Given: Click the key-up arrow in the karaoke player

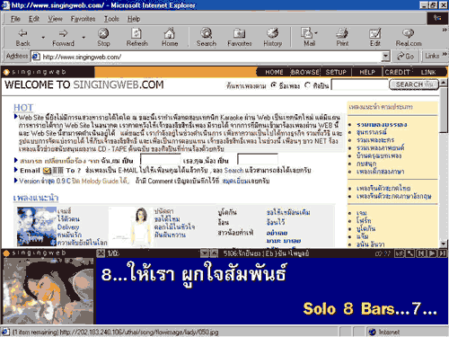Looking at the screenshot, I should coord(214,253).
